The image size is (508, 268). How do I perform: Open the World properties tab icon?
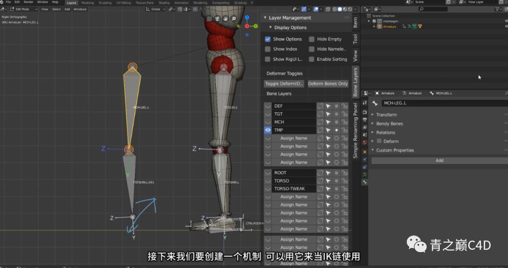click(365, 143)
